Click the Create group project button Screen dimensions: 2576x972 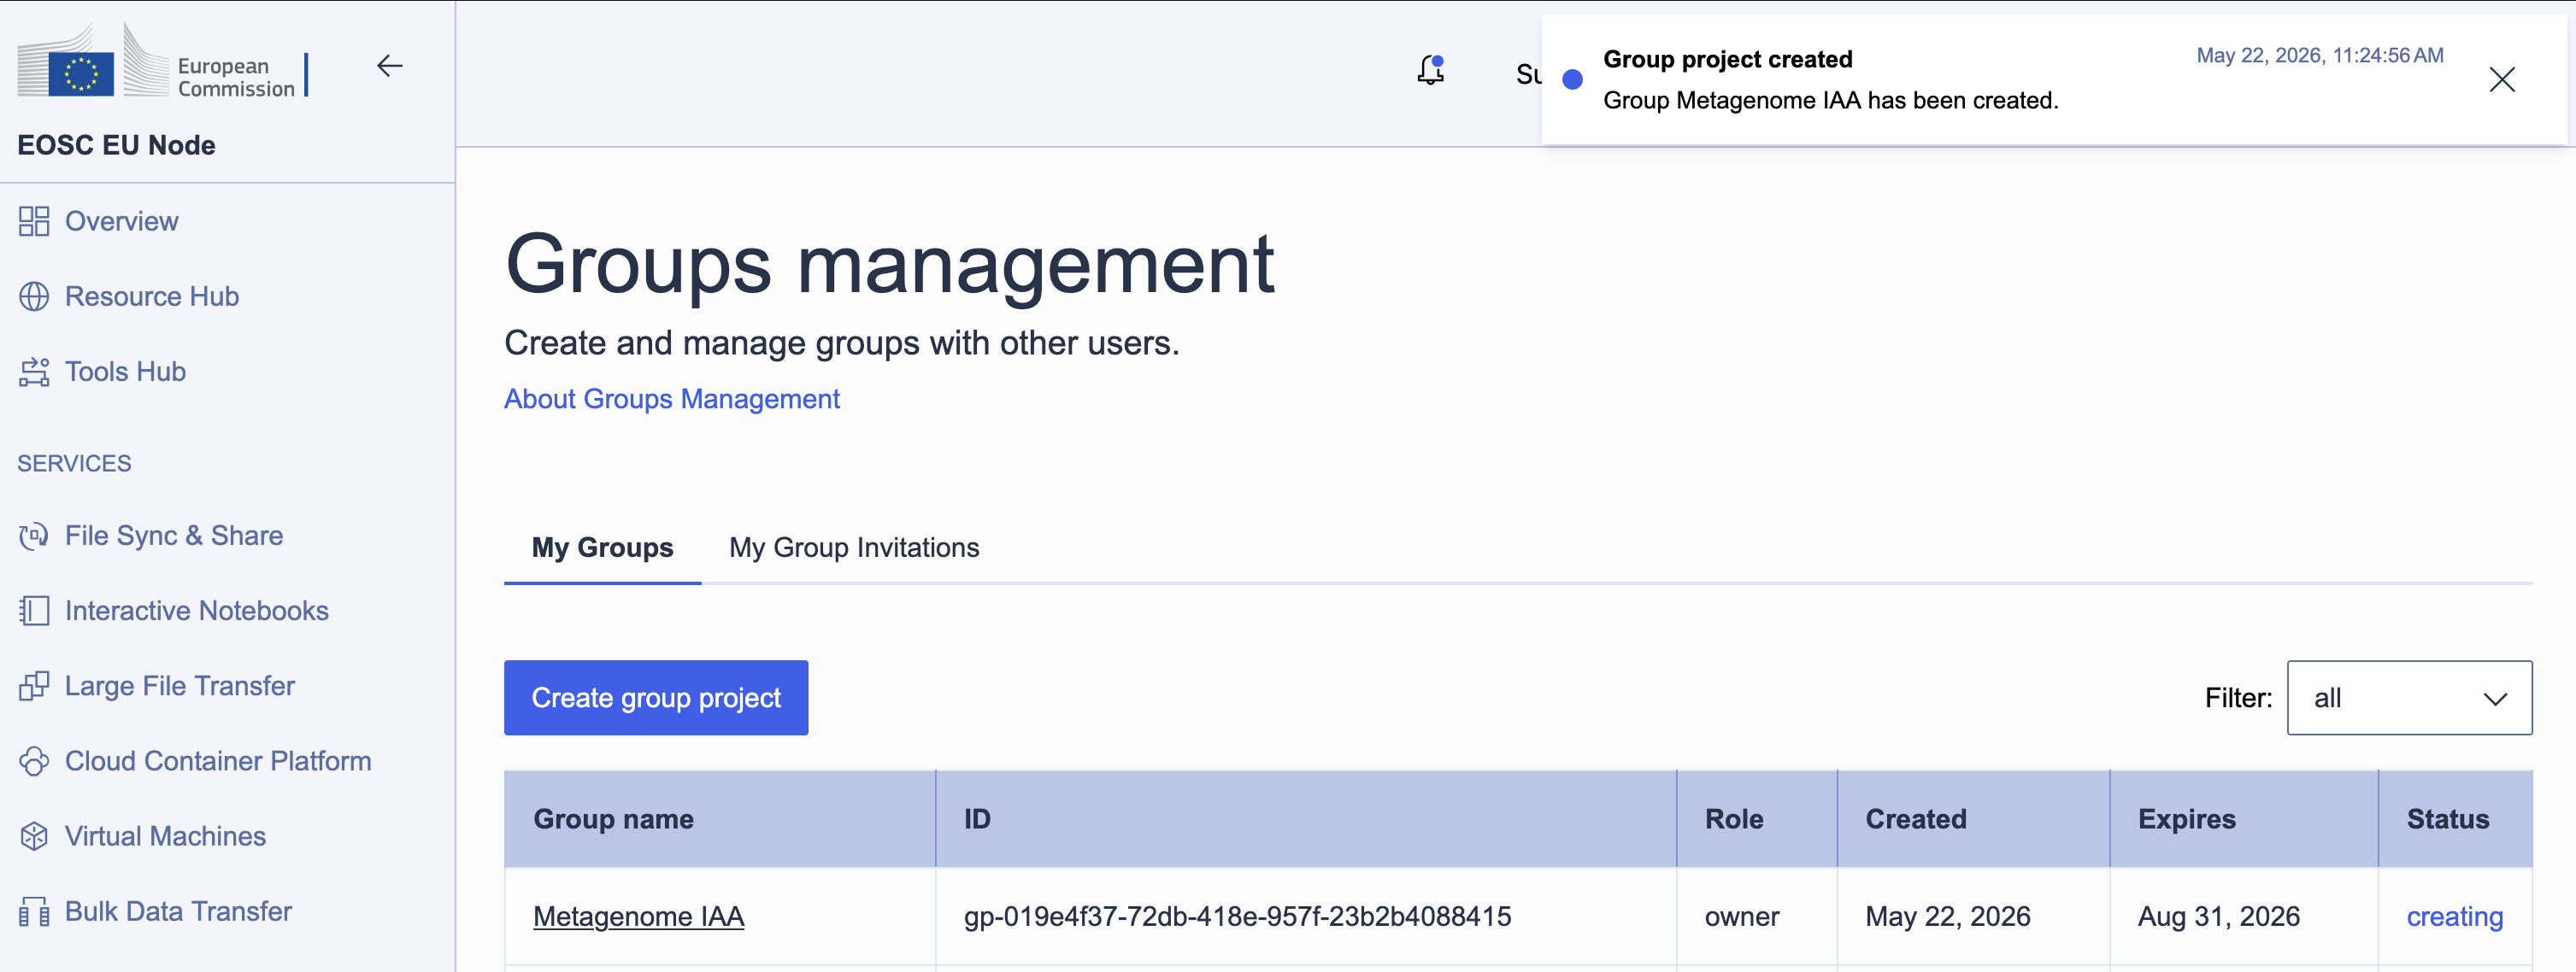tap(656, 697)
